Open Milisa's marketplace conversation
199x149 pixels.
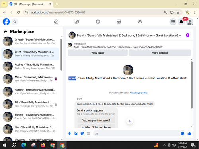(x=30, y=79)
